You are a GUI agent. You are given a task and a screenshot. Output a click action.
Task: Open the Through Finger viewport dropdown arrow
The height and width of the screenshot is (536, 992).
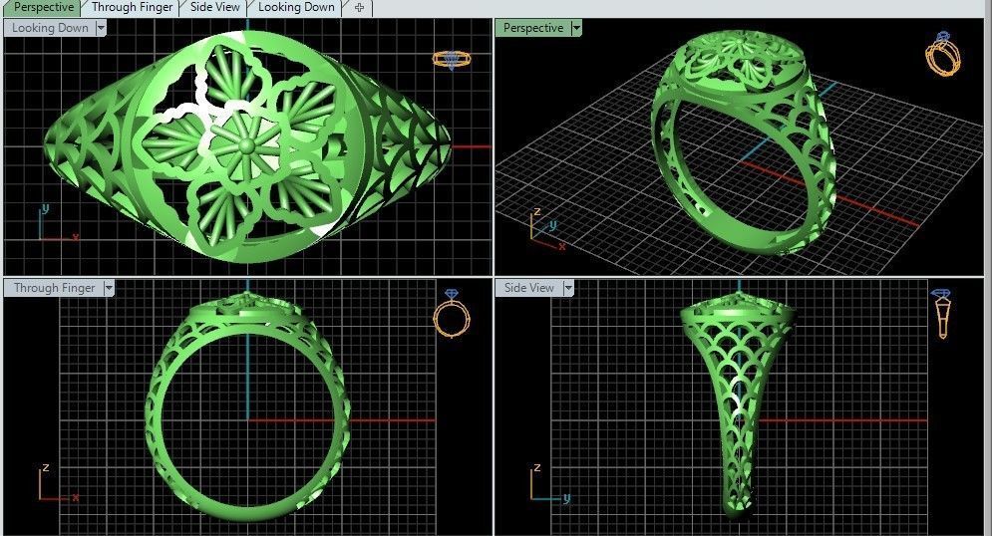(x=109, y=288)
